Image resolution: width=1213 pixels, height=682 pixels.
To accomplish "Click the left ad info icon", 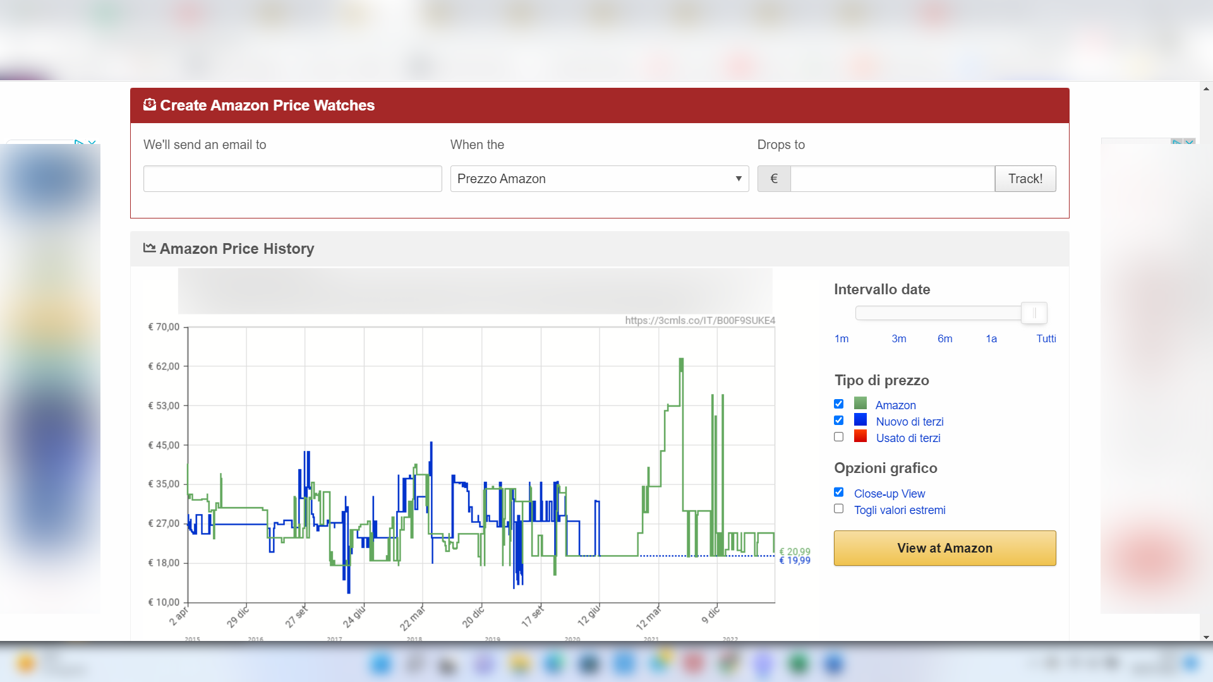I will point(79,143).
